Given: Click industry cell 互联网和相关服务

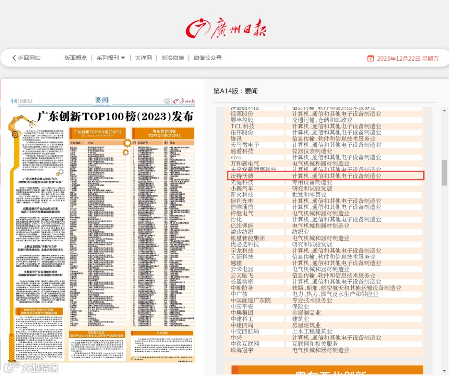Looking at the screenshot, I should pos(315,344).
